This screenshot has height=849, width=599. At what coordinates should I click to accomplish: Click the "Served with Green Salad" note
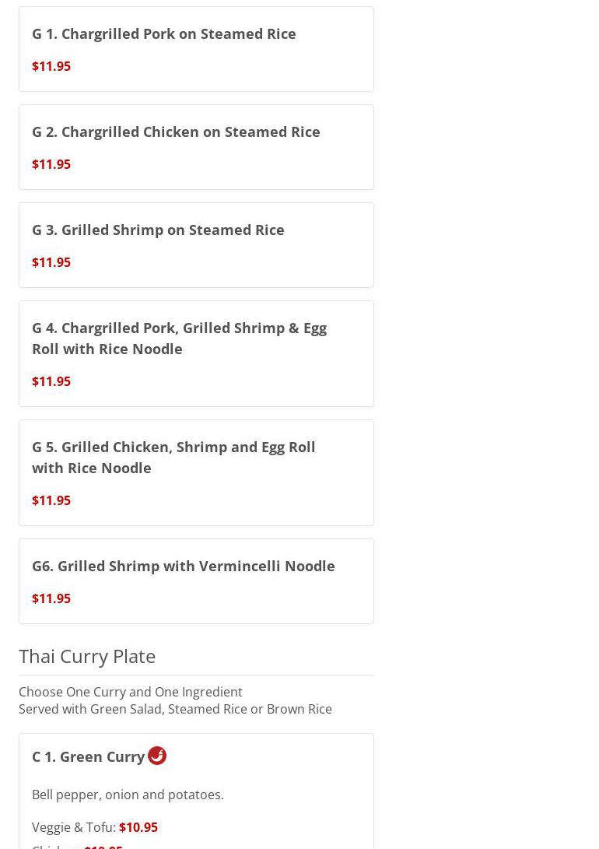click(x=175, y=709)
